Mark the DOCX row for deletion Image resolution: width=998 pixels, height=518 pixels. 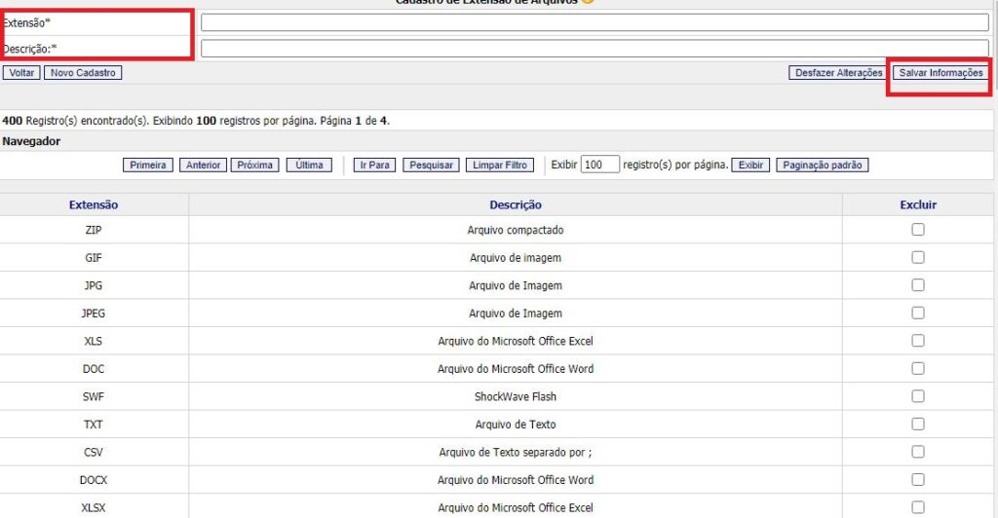918,480
